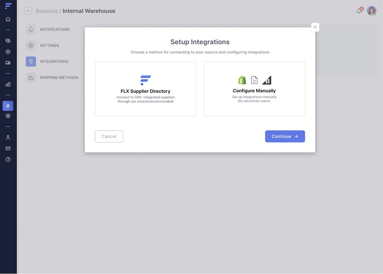The width and height of the screenshot is (383, 274).
Task: Click the FLX logo in the Supplier Directory card
Action: pos(146,80)
